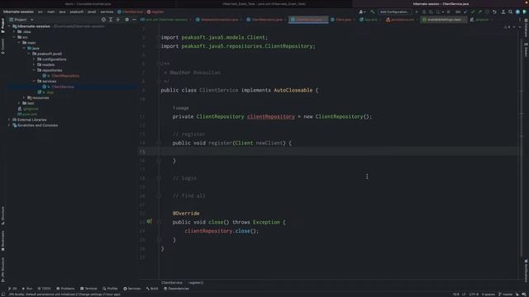Click the 'peaksoft' breadcrumb in navigation bar
529x297 pixels.
[x=77, y=12]
